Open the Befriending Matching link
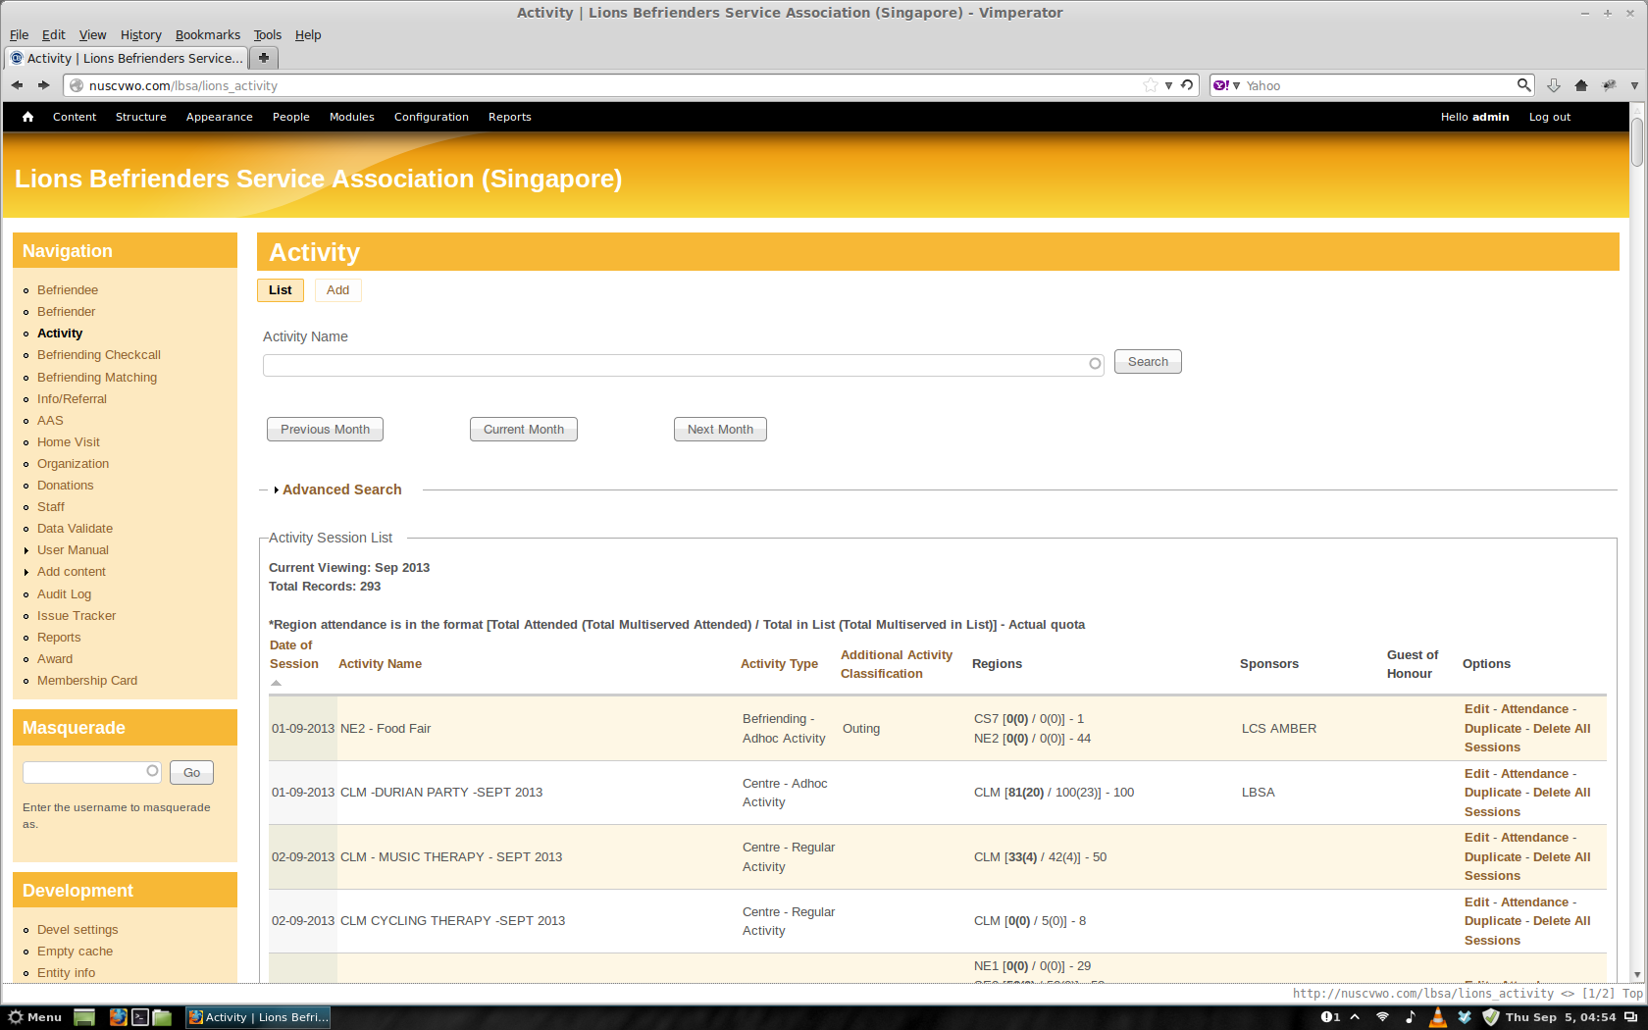 point(97,378)
